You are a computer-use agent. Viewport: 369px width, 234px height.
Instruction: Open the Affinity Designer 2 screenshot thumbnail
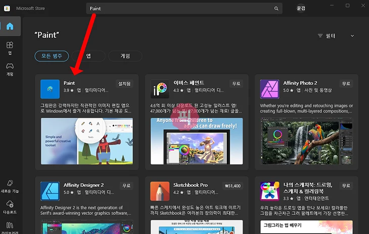87,227
